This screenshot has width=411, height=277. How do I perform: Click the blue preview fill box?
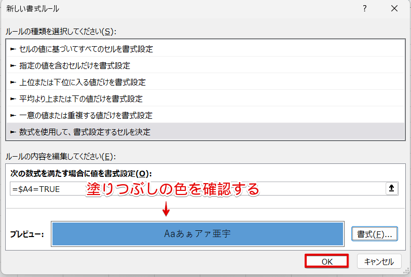[x=198, y=234]
